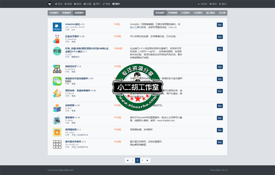The width and height of the screenshot is (275, 175).
Task: Open the UEditor plugin icon
Action: [x=57, y=27]
